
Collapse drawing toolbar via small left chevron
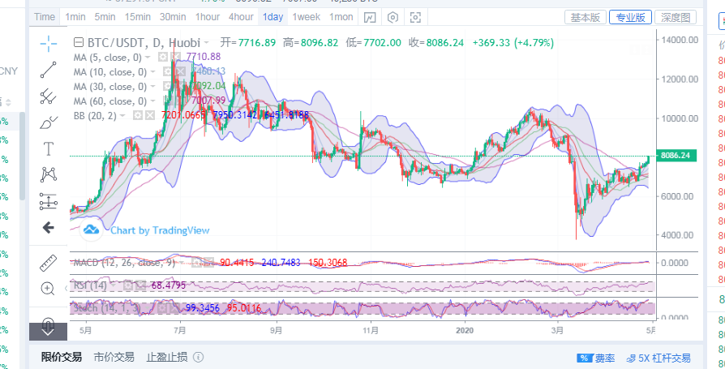(66, 289)
